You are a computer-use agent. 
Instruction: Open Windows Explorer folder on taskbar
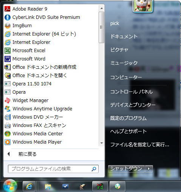point(48,186)
